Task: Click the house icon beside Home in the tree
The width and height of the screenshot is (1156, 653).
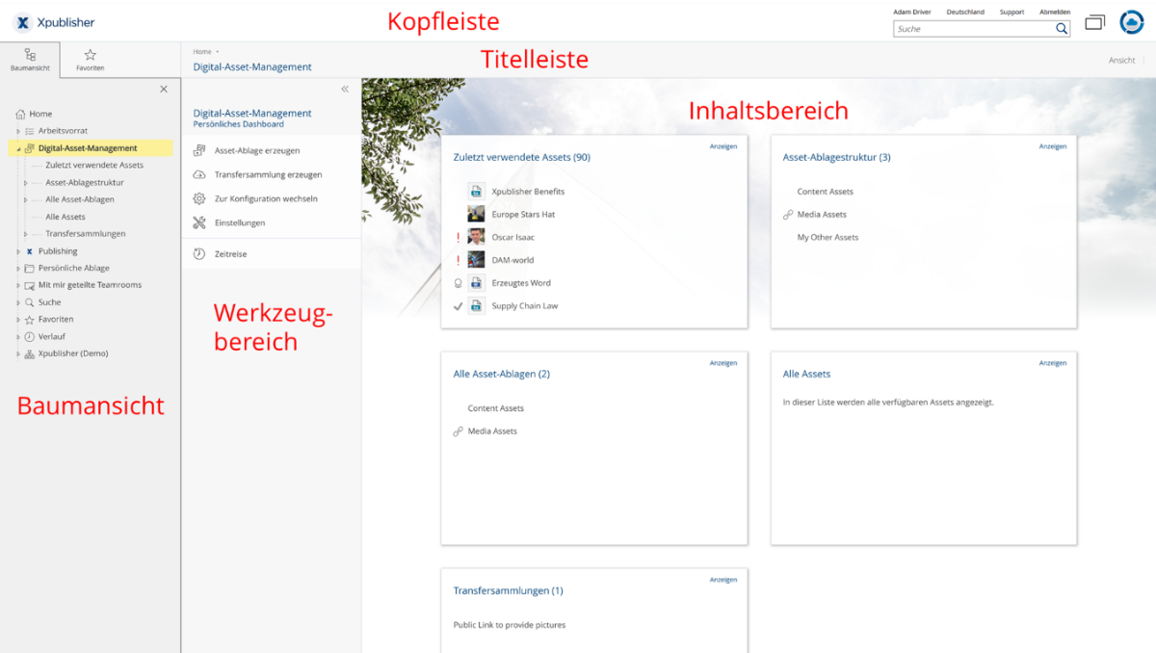Action: 20,114
